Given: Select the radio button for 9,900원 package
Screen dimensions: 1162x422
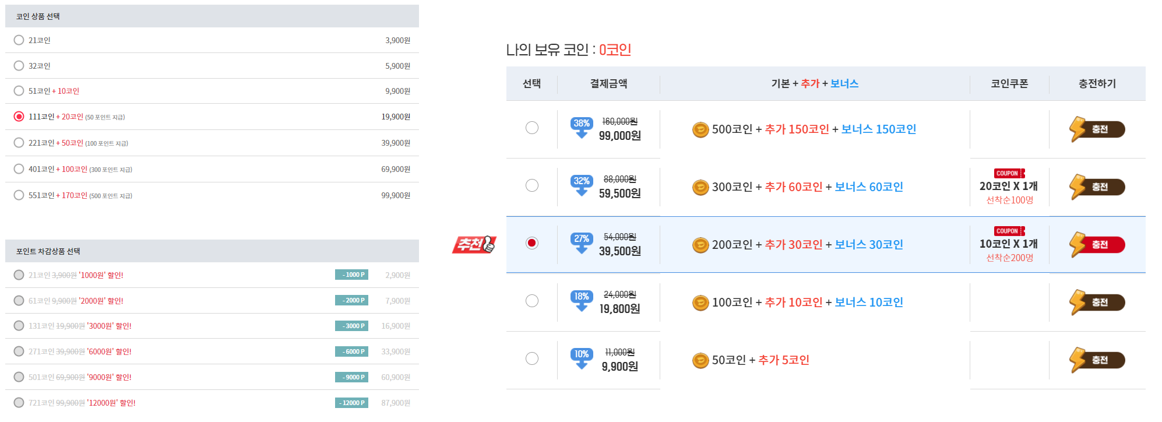Looking at the screenshot, I should pyautogui.click(x=532, y=358).
